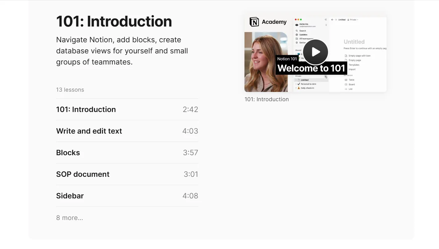
Task: Click the "101: Introduction" caption below the video
Action: point(267,99)
